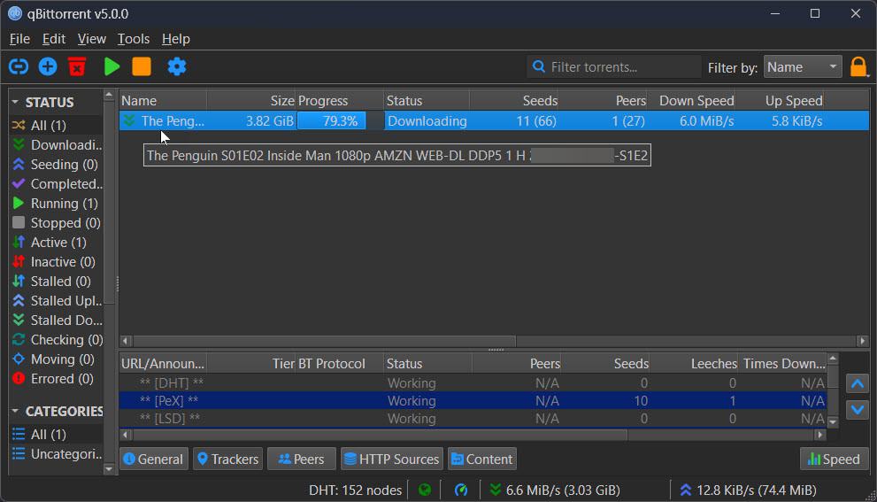
Task: Collapse the CATEGORIES section
Action: pos(15,412)
